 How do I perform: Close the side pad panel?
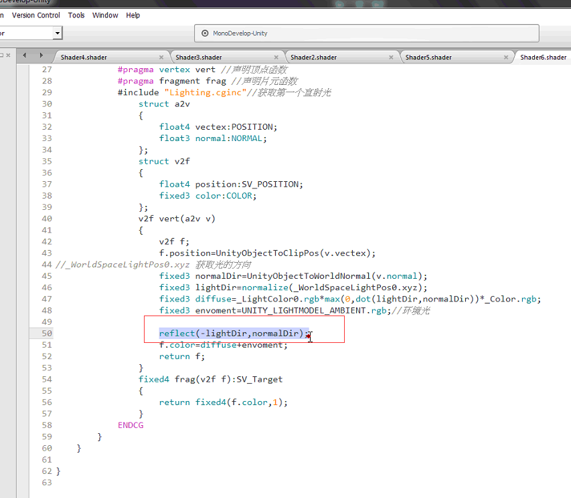point(9,55)
